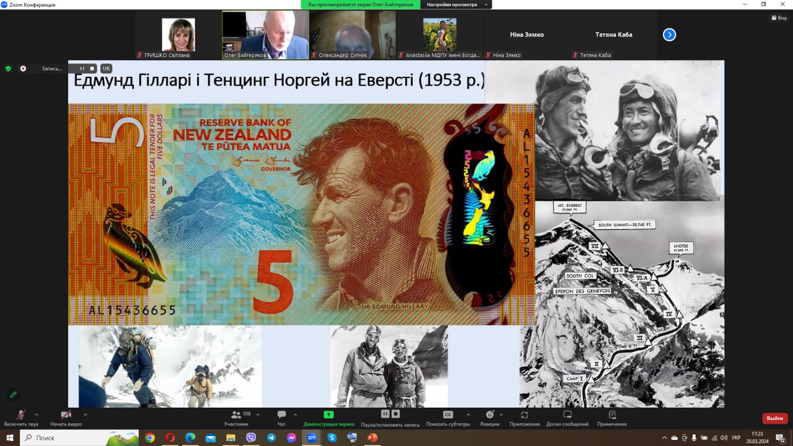Pause recording in the bottom toolbar
The width and height of the screenshot is (793, 446).
(x=385, y=414)
